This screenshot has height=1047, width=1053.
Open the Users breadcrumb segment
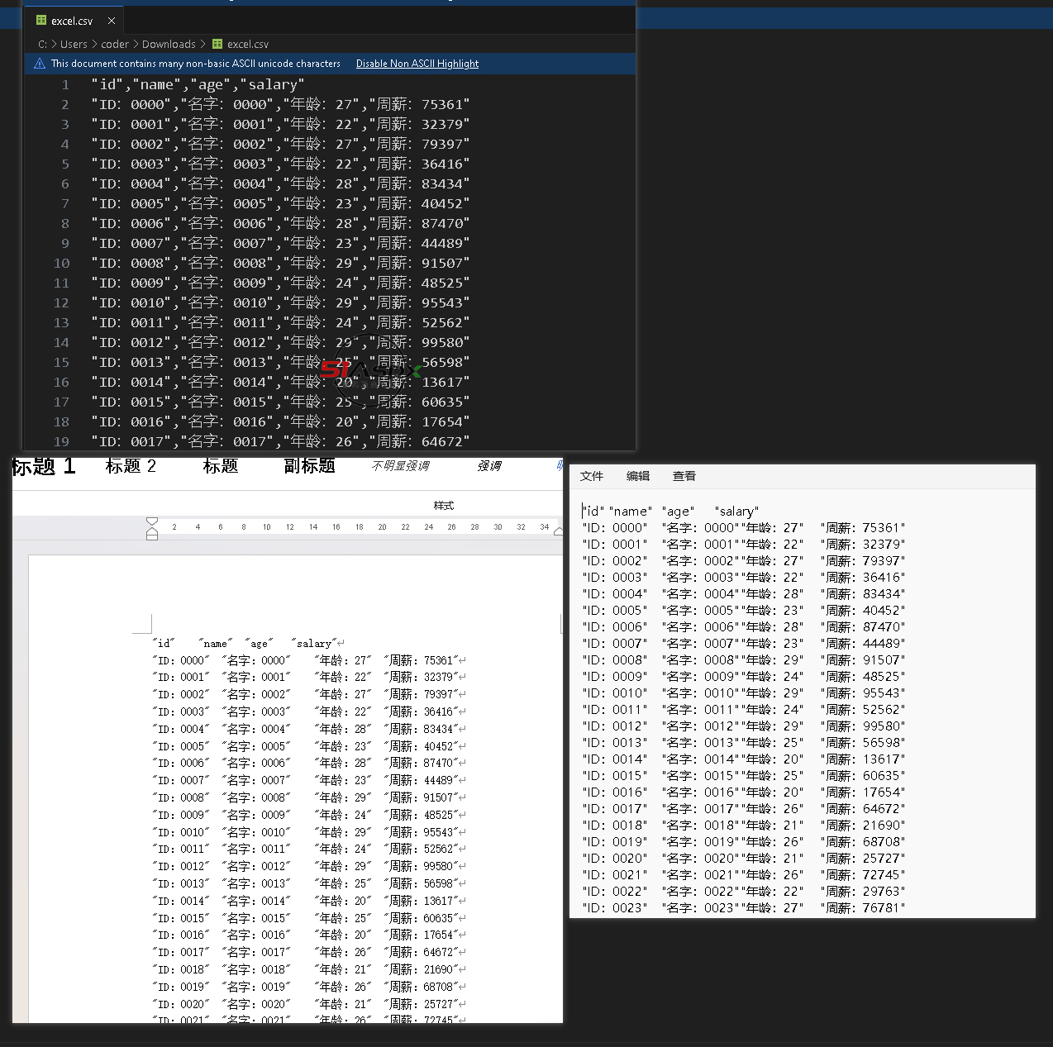pos(74,44)
